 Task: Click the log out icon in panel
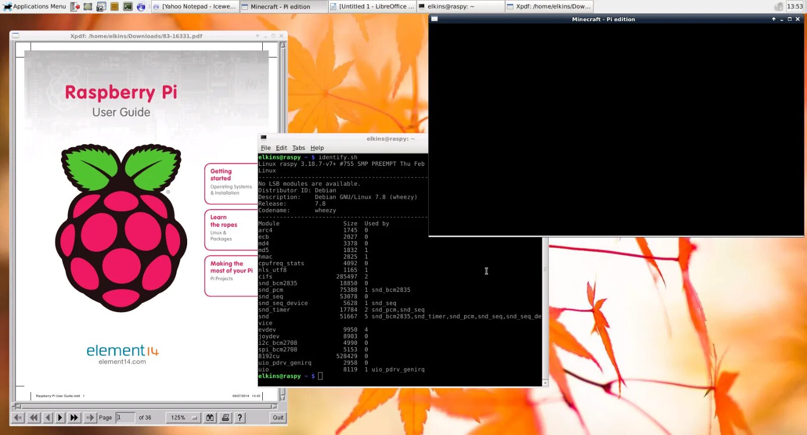click(x=75, y=7)
